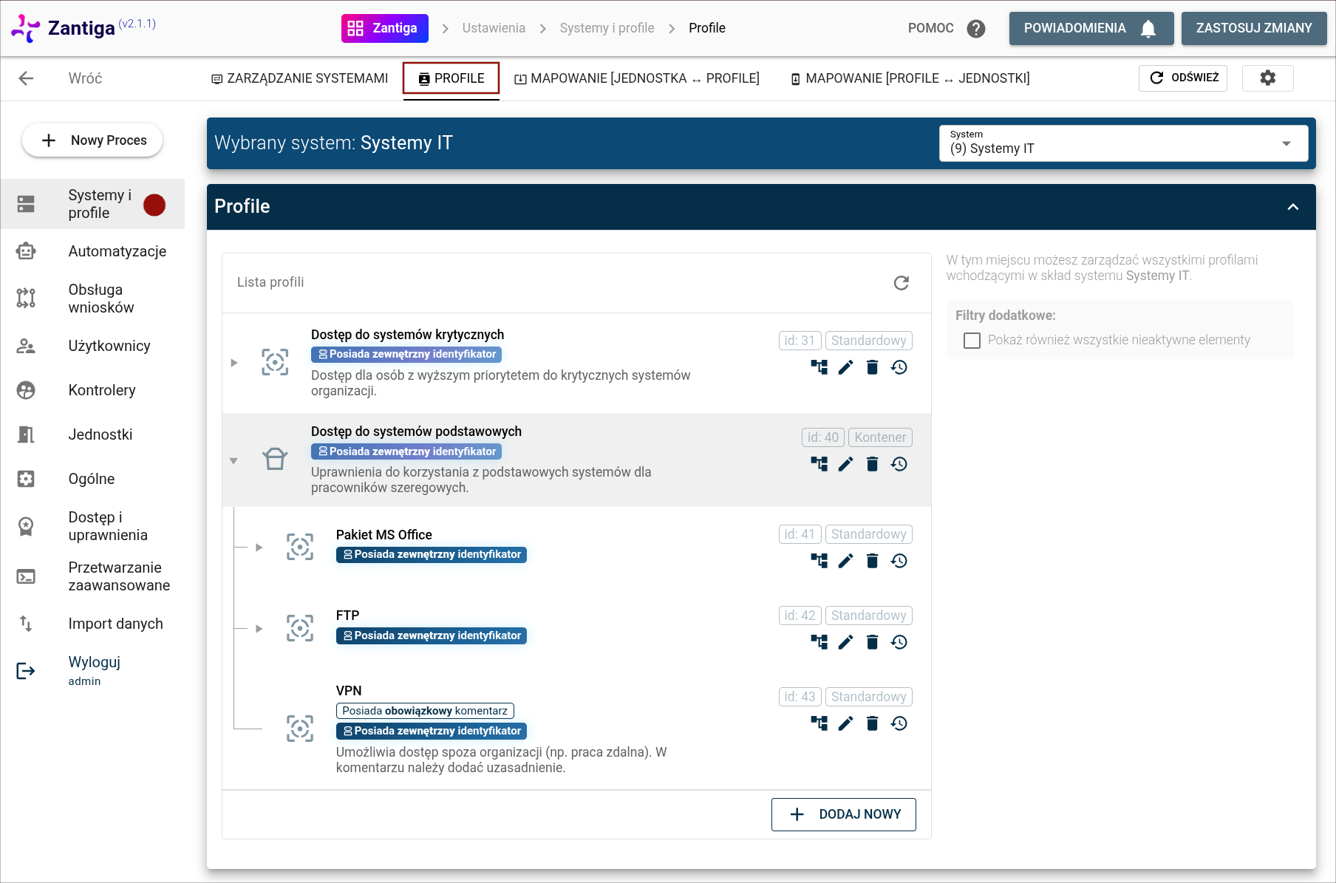Click the Zastosuj zmiany button
The image size is (1336, 883).
pos(1253,28)
